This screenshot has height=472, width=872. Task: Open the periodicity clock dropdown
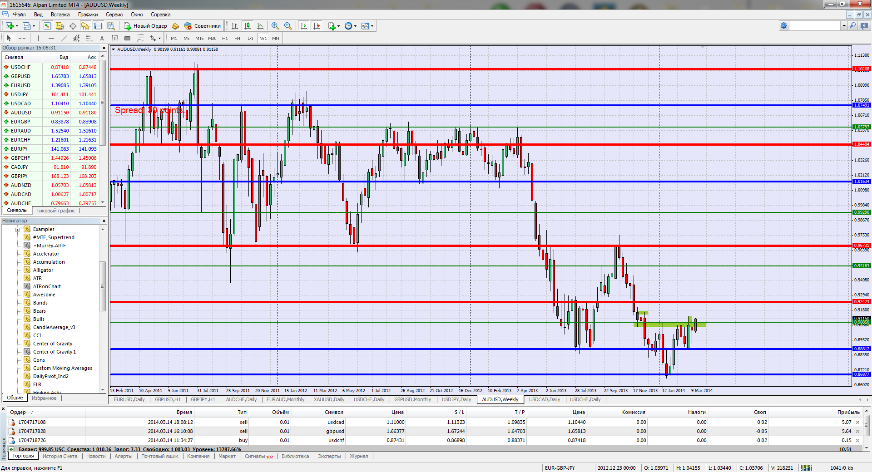click(355, 26)
